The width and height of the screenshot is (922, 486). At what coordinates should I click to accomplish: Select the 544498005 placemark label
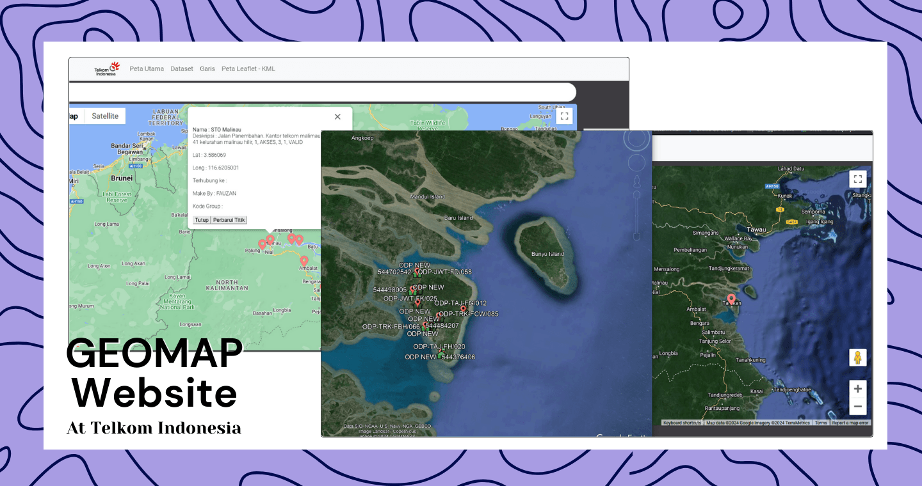pyautogui.click(x=390, y=290)
